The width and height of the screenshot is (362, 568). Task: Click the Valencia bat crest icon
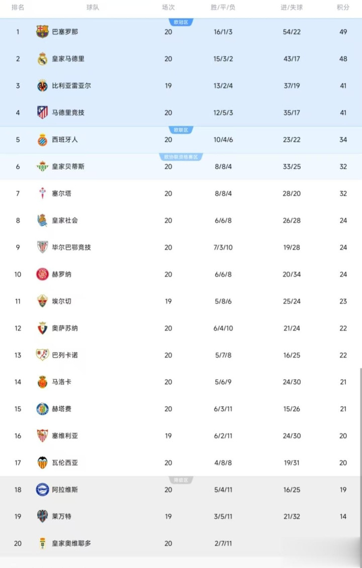42,463
